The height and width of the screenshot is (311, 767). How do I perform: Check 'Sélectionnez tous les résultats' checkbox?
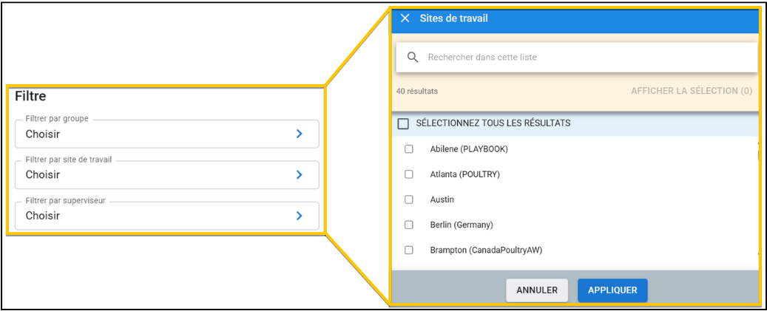pos(403,123)
